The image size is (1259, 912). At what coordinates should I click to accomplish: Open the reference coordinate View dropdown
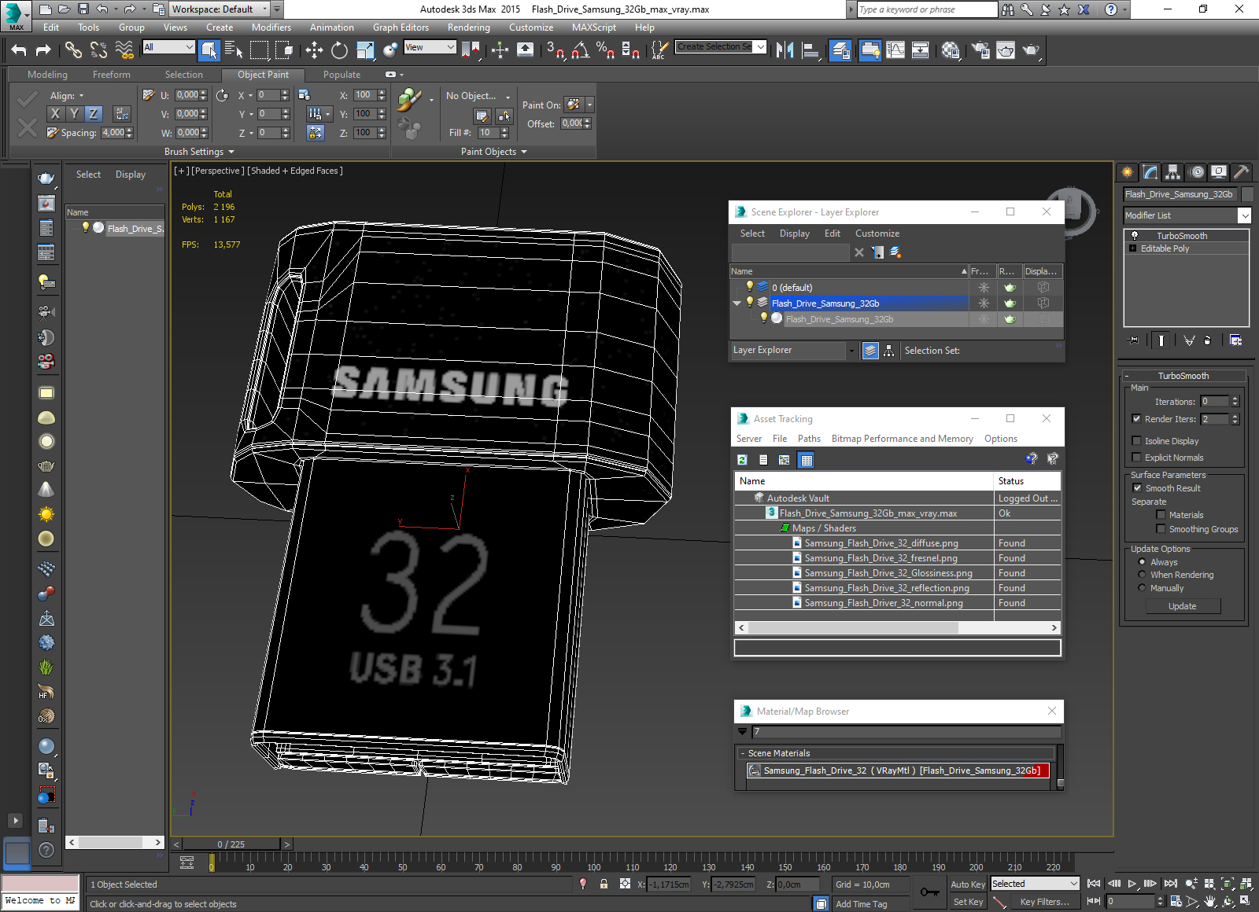(x=430, y=47)
